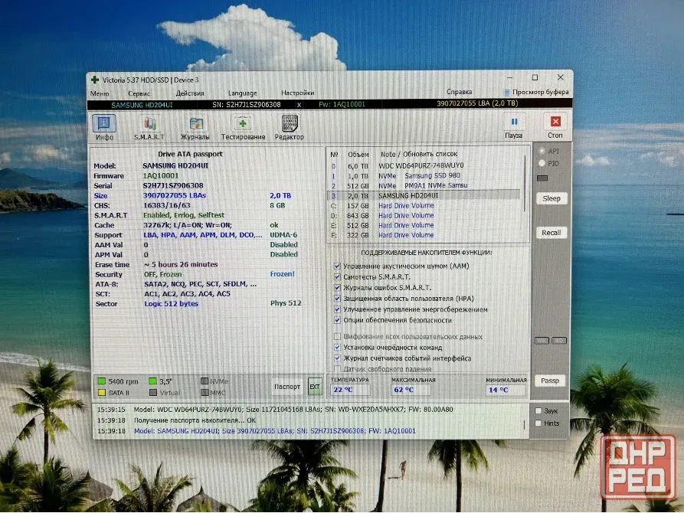The width and height of the screenshot is (684, 513).
Task: Toggle Управление акустическим шумом (AAM) checkbox
Action: (337, 266)
